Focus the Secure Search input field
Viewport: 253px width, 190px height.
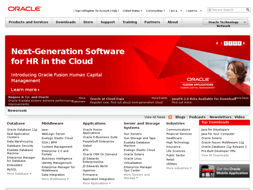229,10
